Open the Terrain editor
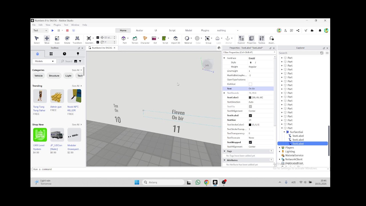The image size is (366, 206). pos(135,40)
